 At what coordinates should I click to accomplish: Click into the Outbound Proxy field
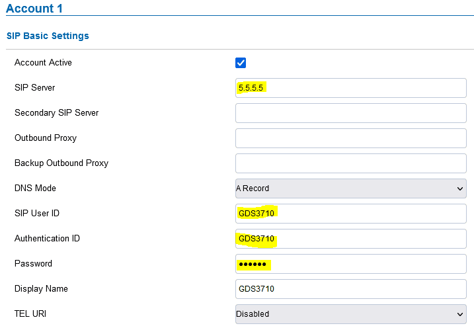[350, 138]
